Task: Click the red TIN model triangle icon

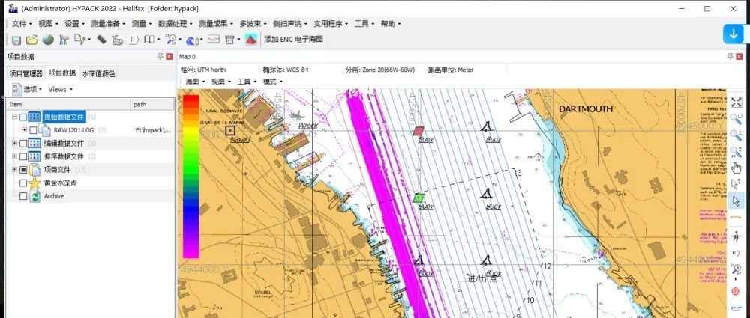Action: [x=251, y=40]
